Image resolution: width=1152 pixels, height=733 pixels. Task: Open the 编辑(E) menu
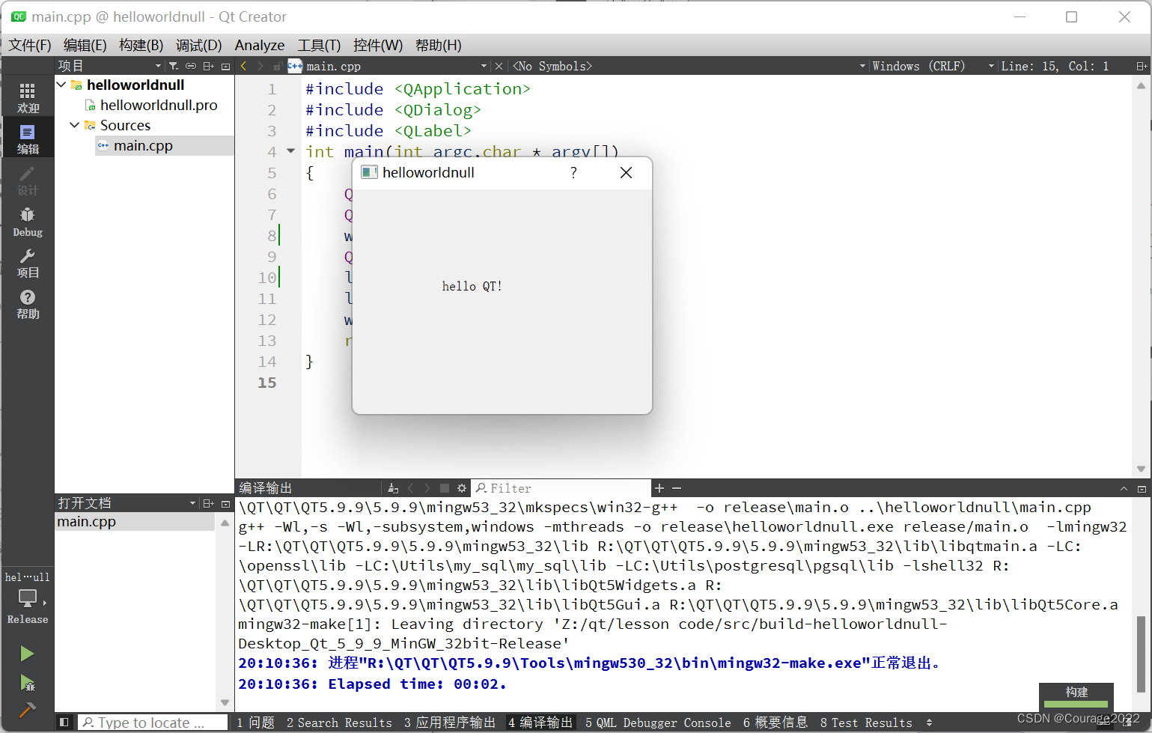pos(85,45)
